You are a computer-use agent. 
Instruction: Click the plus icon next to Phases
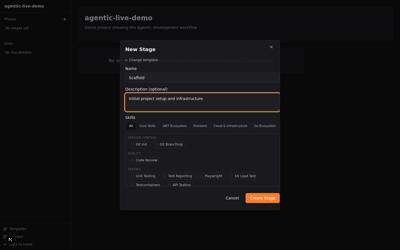point(65,19)
